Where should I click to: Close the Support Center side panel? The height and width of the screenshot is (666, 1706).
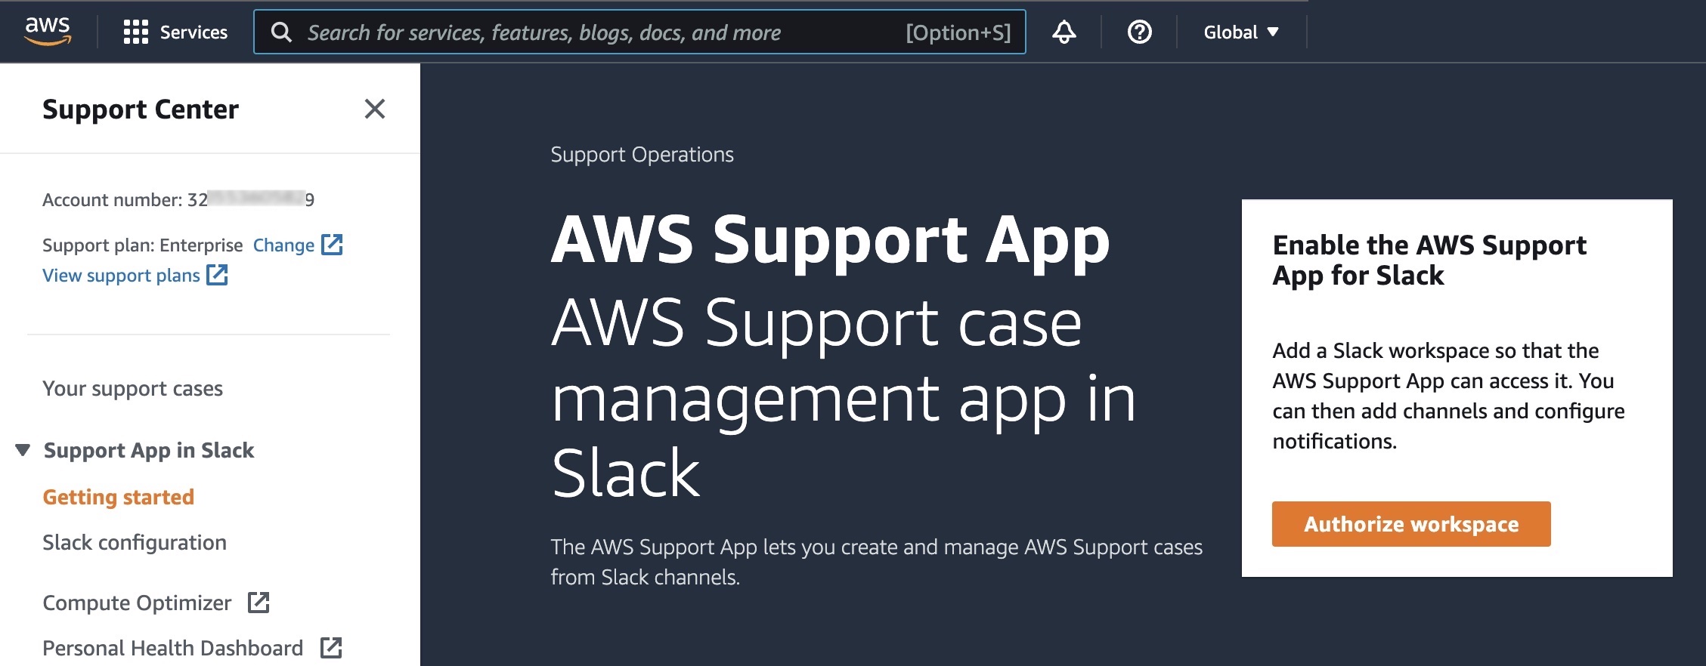click(375, 109)
